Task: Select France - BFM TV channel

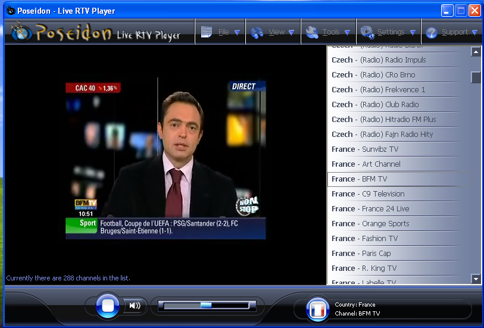Action: click(x=398, y=179)
